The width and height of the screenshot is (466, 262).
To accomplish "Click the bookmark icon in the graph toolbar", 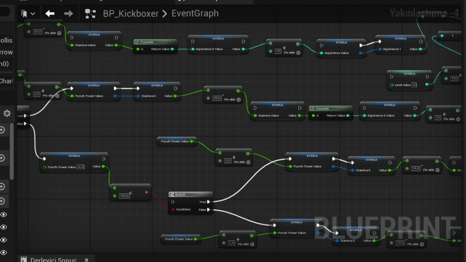I will pos(25,14).
